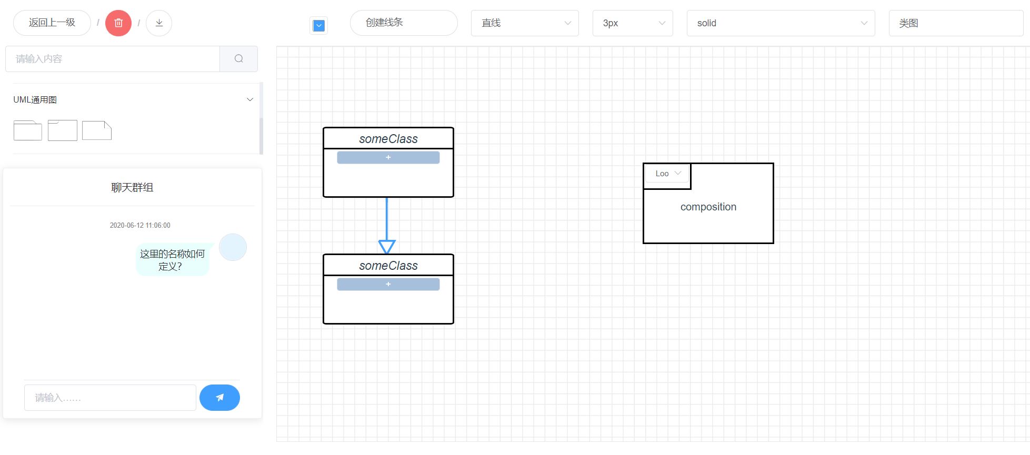This screenshot has height=455, width=1030.
Task: Click the 类图 name field
Action: pyautogui.click(x=955, y=23)
